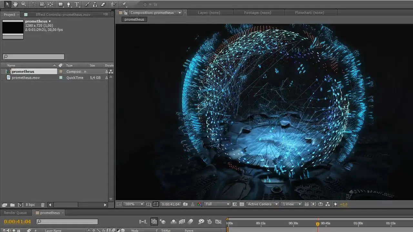Open Choose grid and guide options
The height and width of the screenshot is (232, 413).
tap(148, 204)
